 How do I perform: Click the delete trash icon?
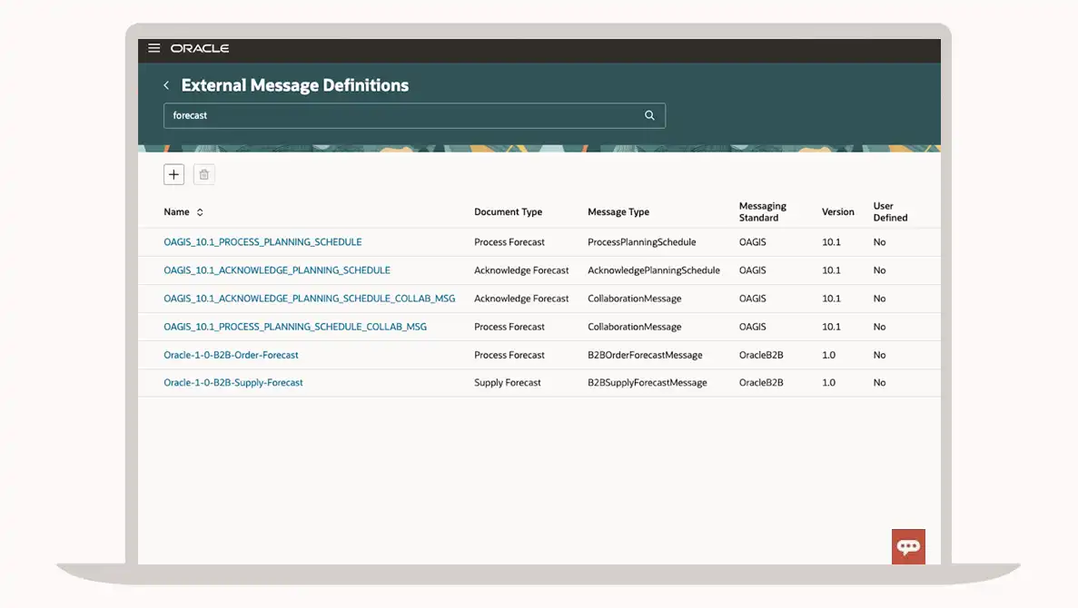tap(204, 174)
